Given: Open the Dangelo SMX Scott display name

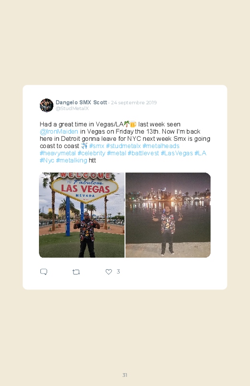Looking at the screenshot, I should (x=81, y=102).
